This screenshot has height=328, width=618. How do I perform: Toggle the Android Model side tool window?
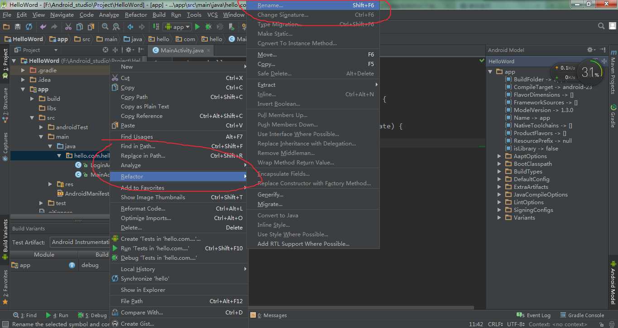click(x=613, y=283)
